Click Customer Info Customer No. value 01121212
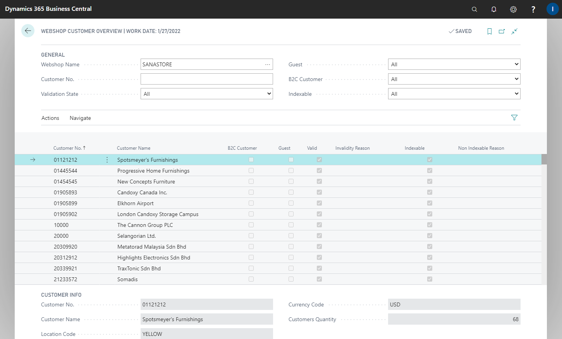 206,304
